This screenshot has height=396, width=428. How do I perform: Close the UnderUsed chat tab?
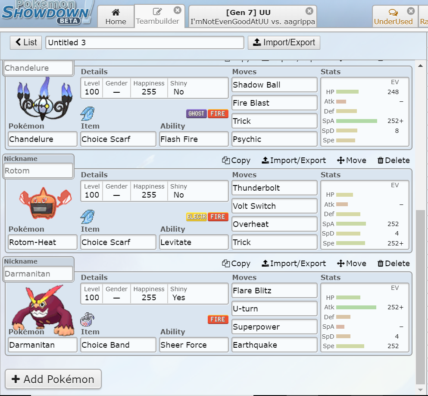(x=411, y=11)
